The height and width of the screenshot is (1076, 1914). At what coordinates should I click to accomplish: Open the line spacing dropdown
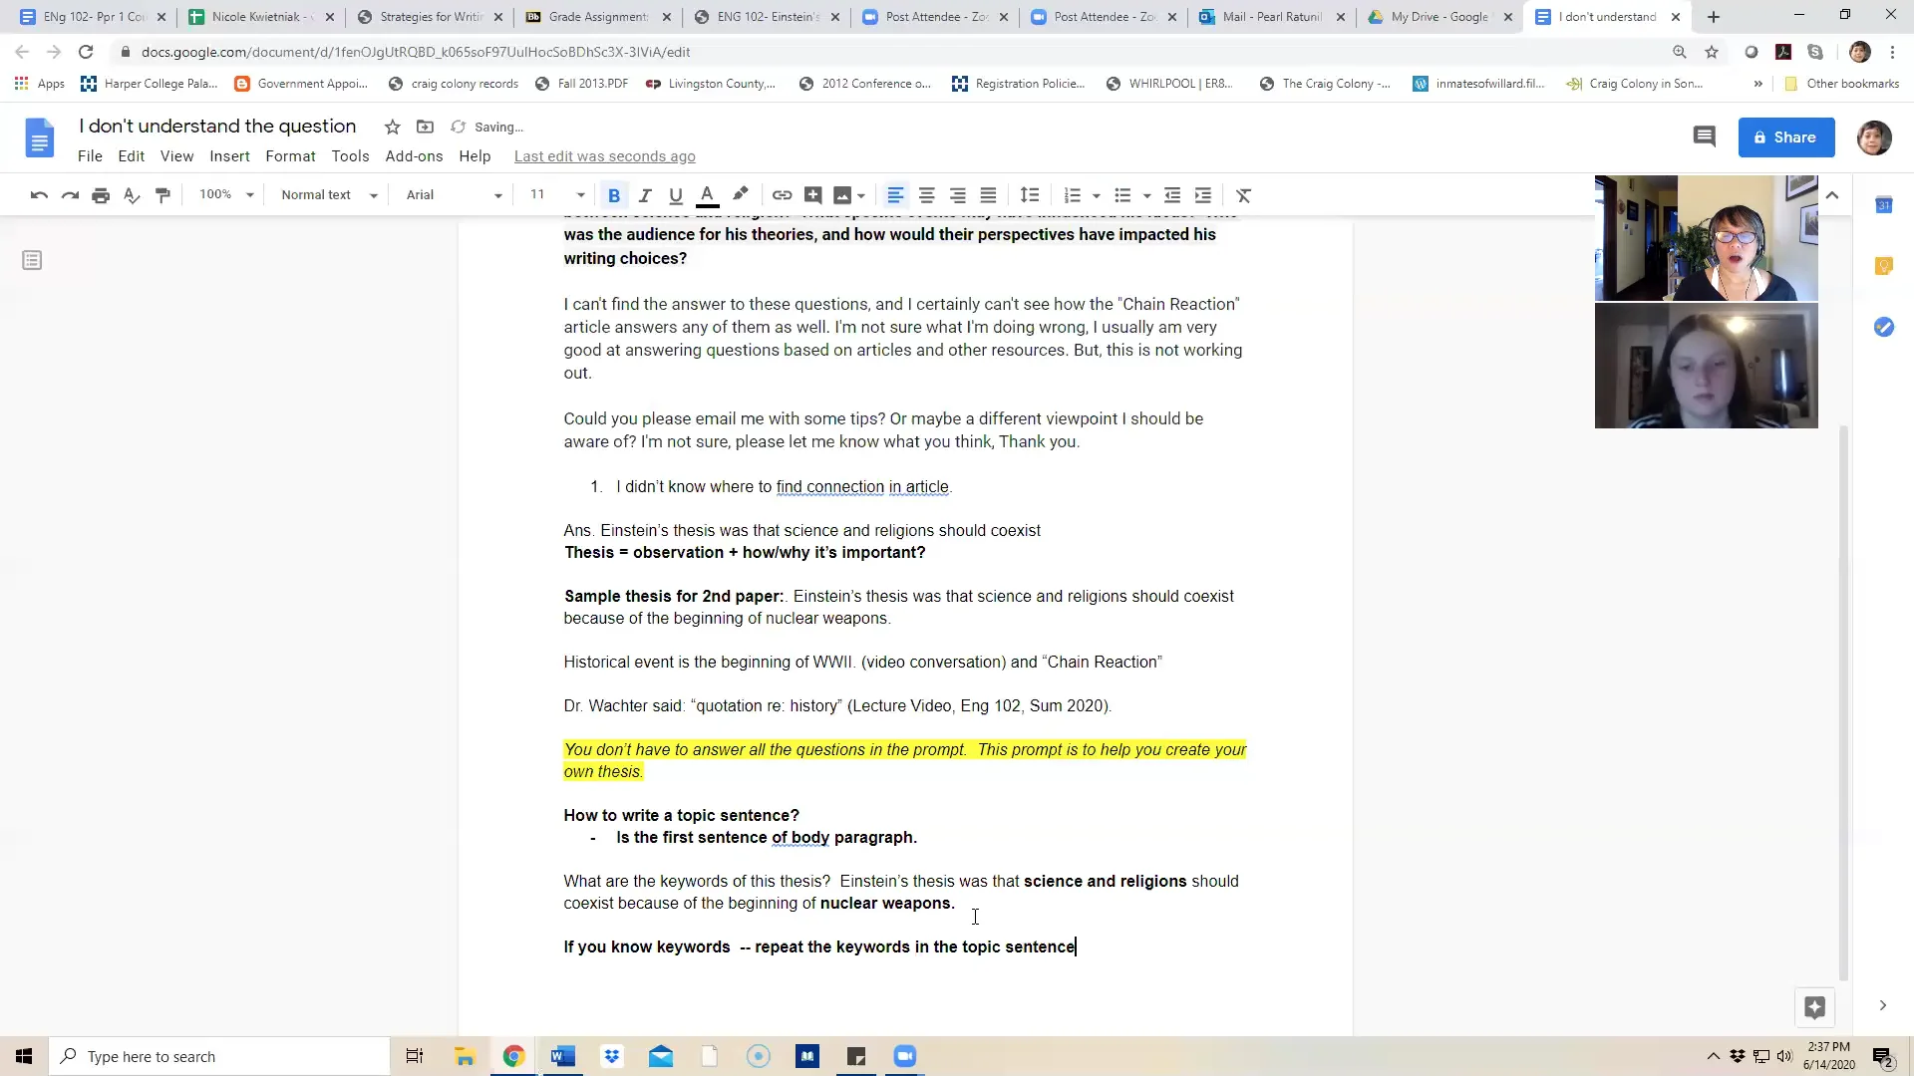tap(1031, 195)
